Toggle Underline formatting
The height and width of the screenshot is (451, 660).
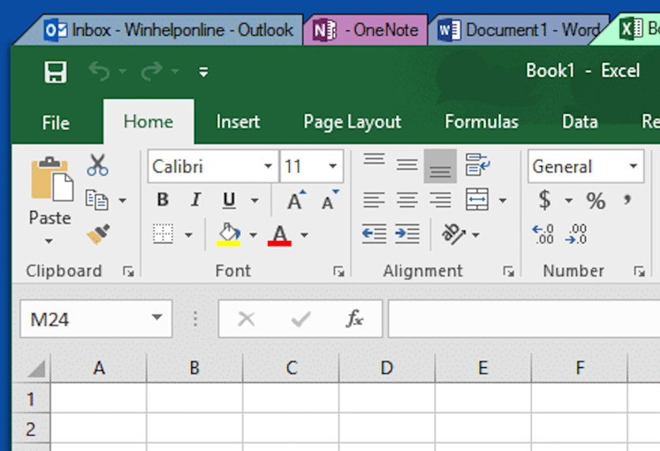pos(229,200)
